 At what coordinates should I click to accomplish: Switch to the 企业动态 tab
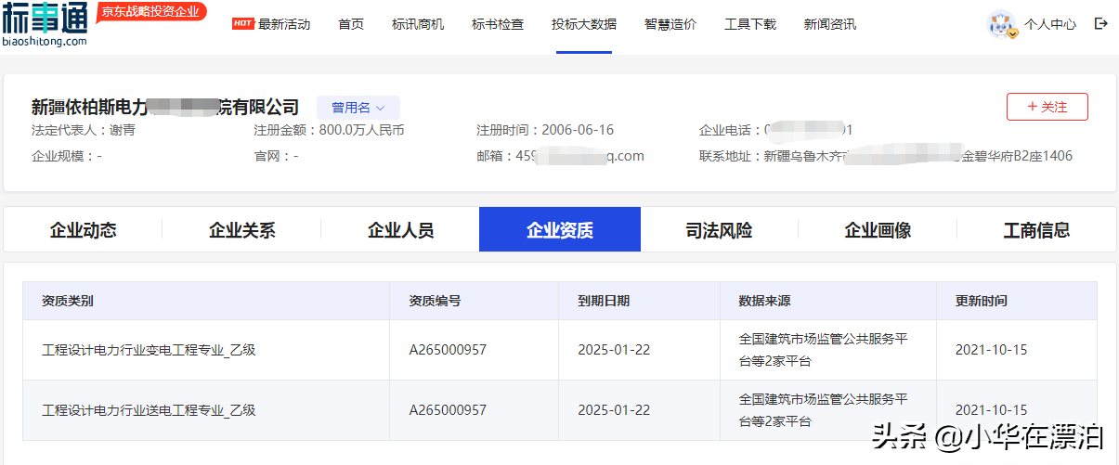click(x=84, y=230)
